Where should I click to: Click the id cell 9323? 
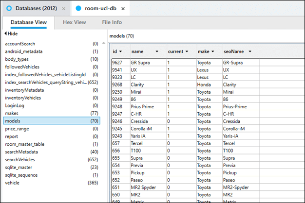coord(121,77)
